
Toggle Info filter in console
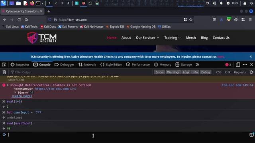coord(195,72)
